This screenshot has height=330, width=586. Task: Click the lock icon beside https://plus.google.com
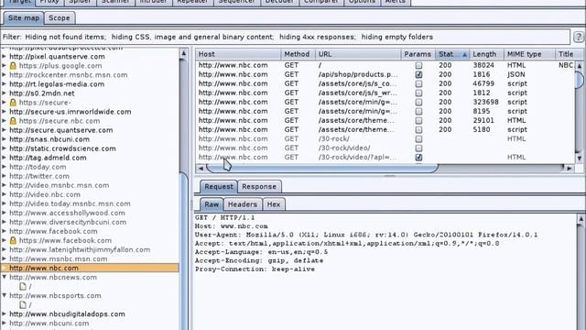point(13,66)
